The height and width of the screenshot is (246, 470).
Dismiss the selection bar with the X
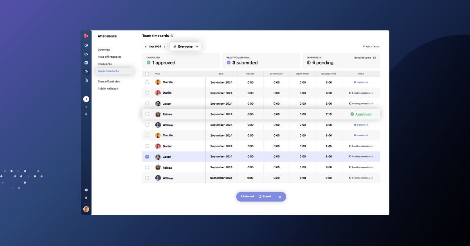pos(280,197)
